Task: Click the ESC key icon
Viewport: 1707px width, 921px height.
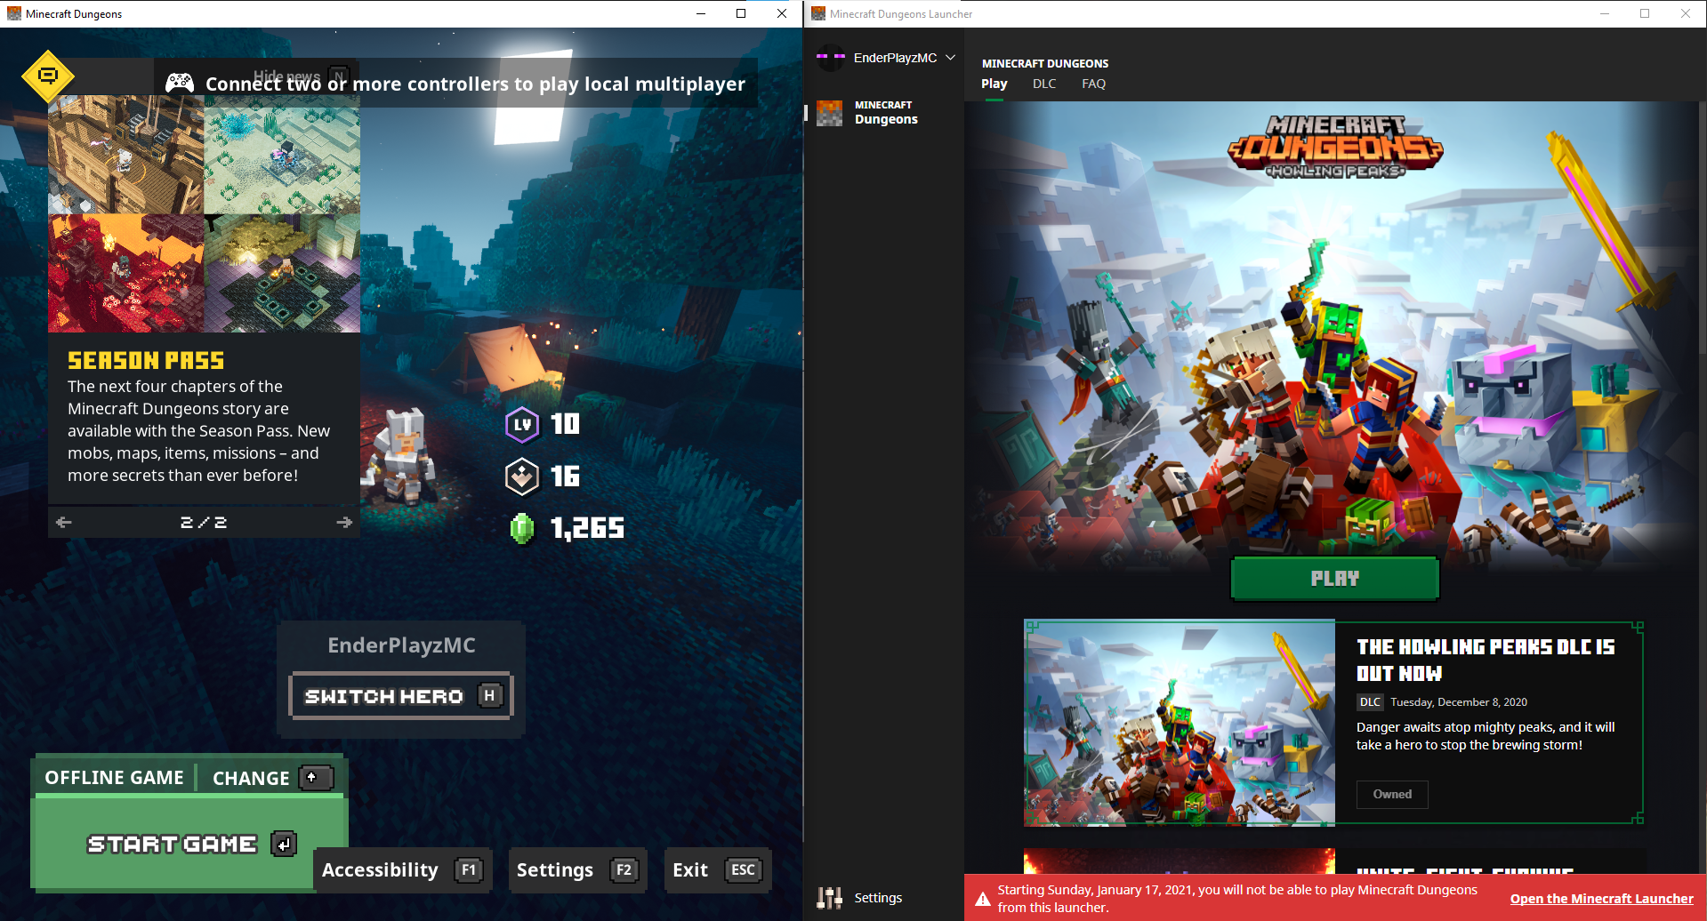Action: (743, 870)
